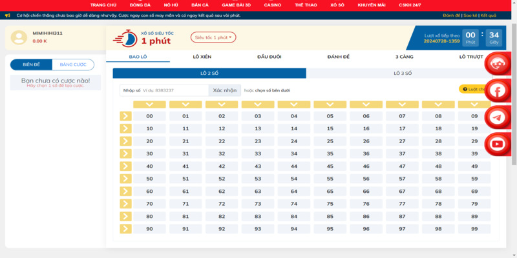This screenshot has width=517, height=258.
Task: Open the customer support headset icon
Action: (x=498, y=64)
